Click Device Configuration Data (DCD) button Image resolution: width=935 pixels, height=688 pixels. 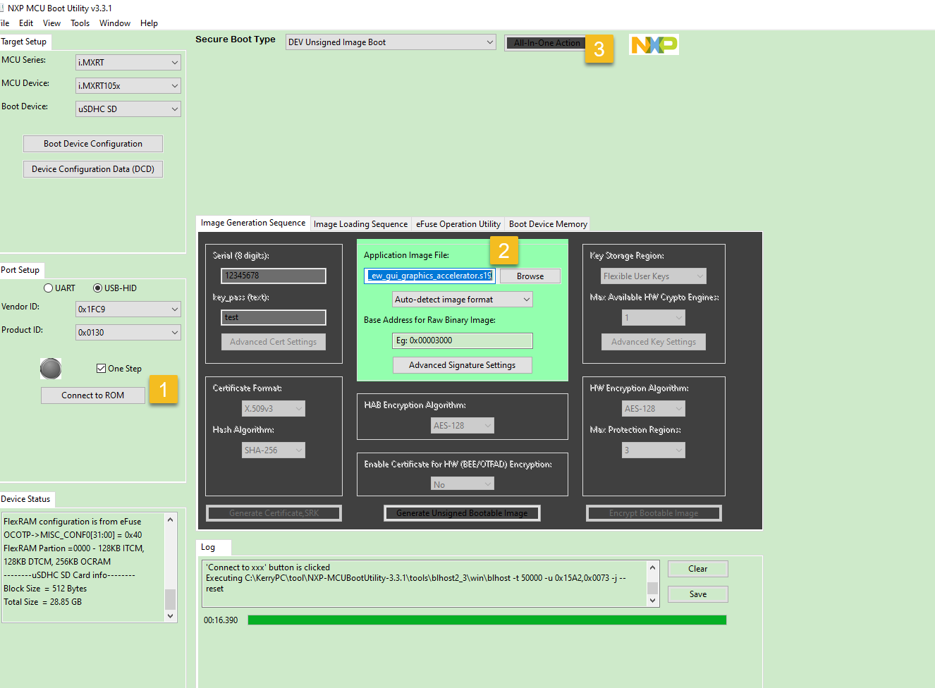coord(93,169)
